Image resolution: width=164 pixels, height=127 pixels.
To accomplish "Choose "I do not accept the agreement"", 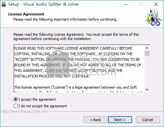I will click(x=40, y=106).
